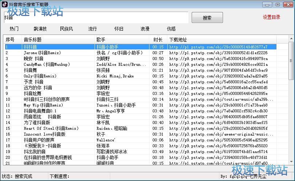The width and height of the screenshot is (295, 181).
Task: Click artist 秋子
Action: (101, 134)
